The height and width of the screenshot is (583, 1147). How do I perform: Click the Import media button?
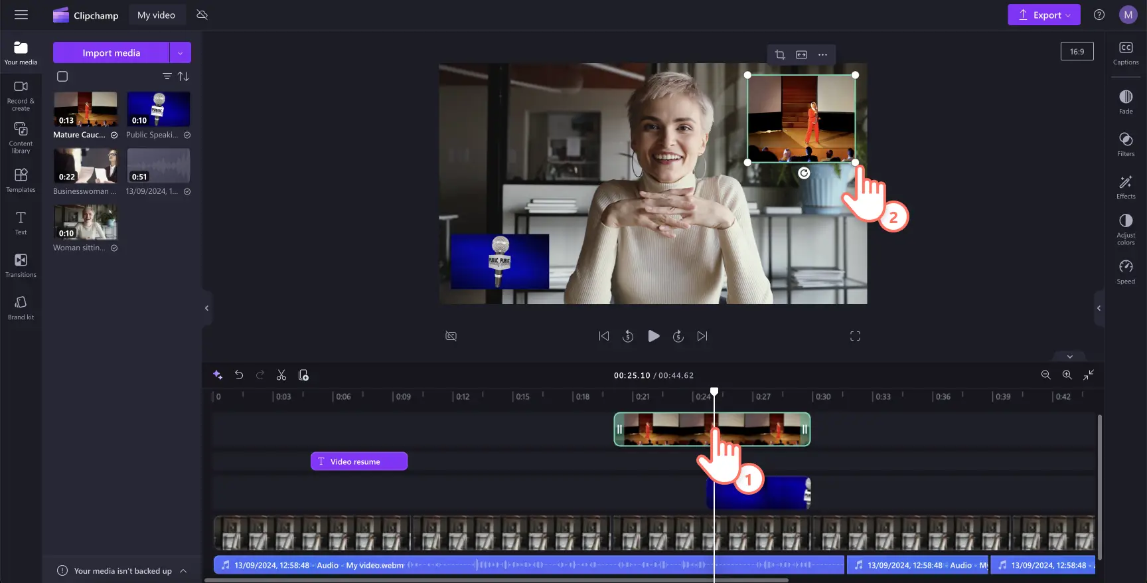tap(111, 52)
